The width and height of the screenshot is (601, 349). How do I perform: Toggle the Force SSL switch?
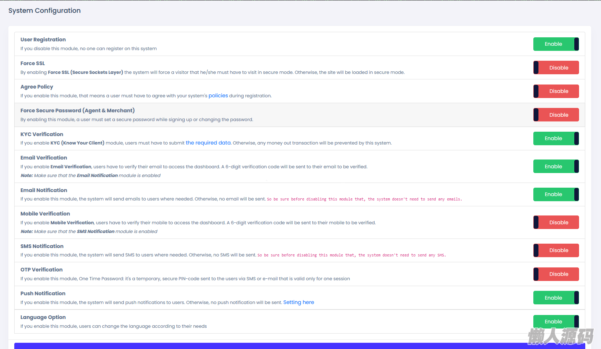(556, 68)
